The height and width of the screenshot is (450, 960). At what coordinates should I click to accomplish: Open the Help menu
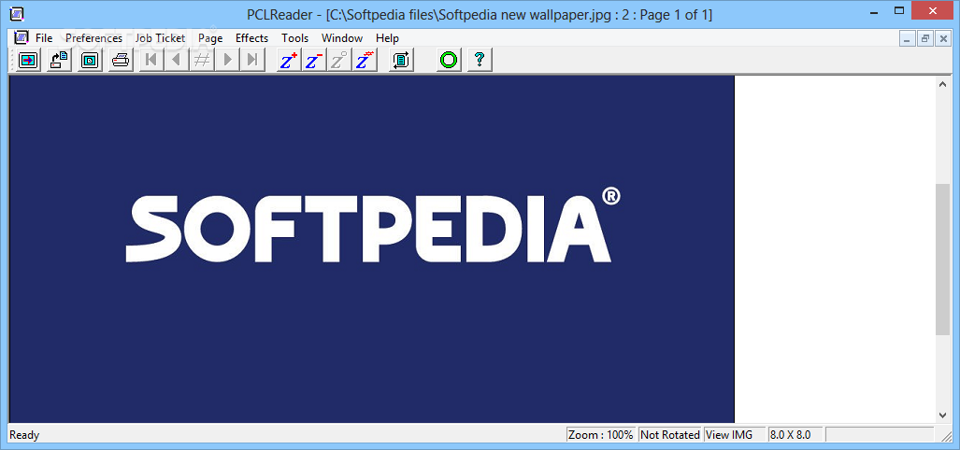(387, 38)
